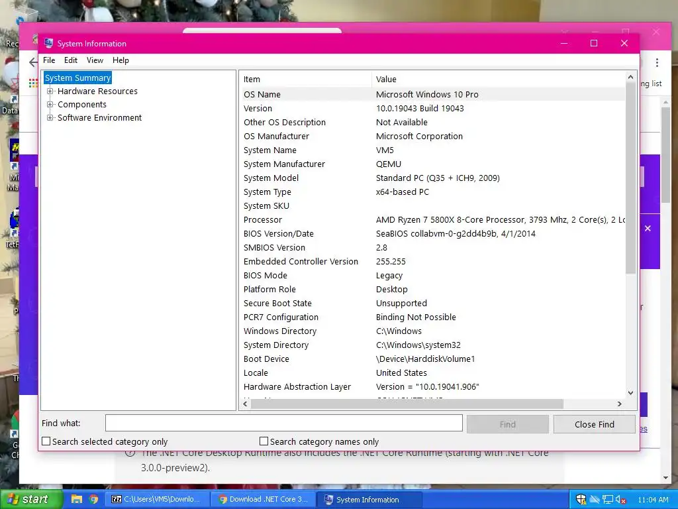Screen dimensions: 678x509
Task: Click the System Information title bar icon
Action: [48, 43]
